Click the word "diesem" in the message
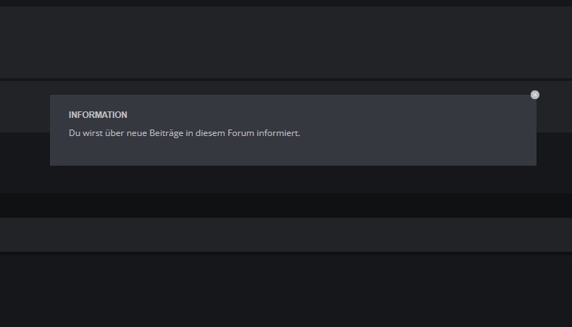 pos(210,133)
